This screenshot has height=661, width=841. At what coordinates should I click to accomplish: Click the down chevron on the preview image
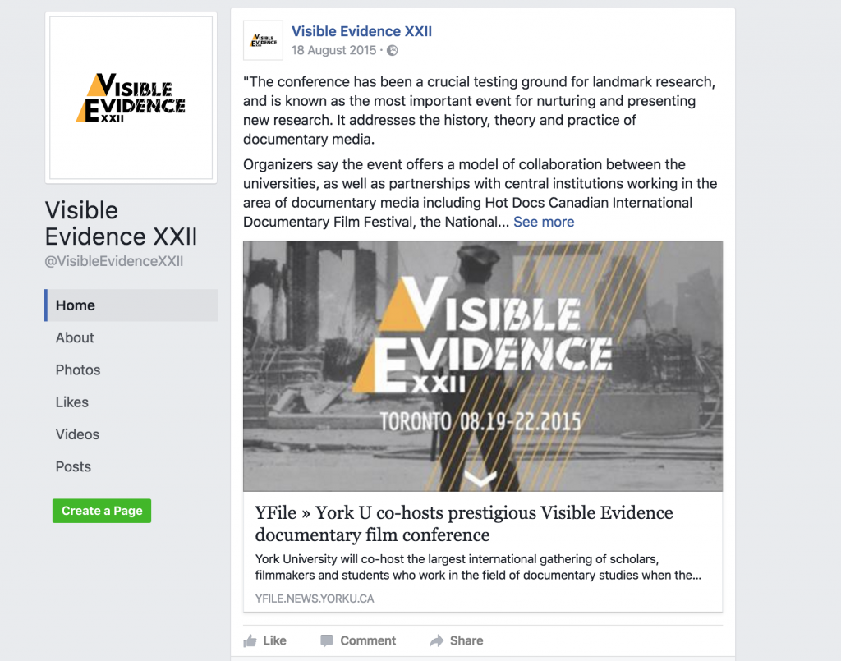tap(480, 476)
